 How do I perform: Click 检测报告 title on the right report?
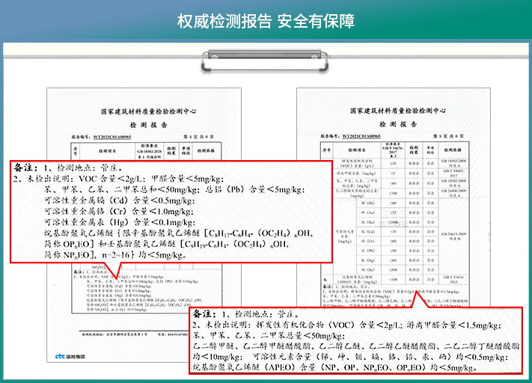(398, 124)
